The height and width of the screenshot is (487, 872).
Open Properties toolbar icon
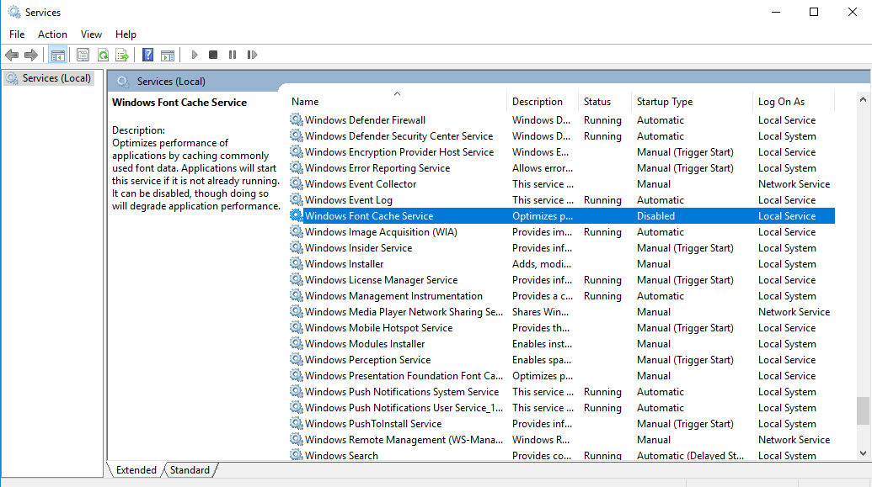tap(83, 55)
